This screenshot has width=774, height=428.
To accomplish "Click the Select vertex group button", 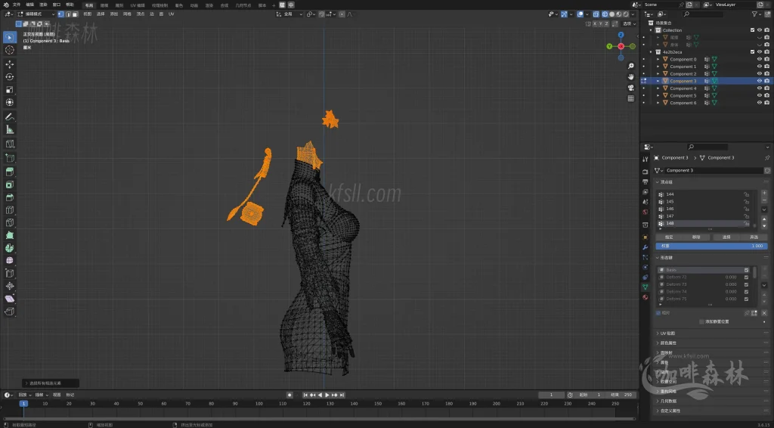I will click(x=726, y=237).
